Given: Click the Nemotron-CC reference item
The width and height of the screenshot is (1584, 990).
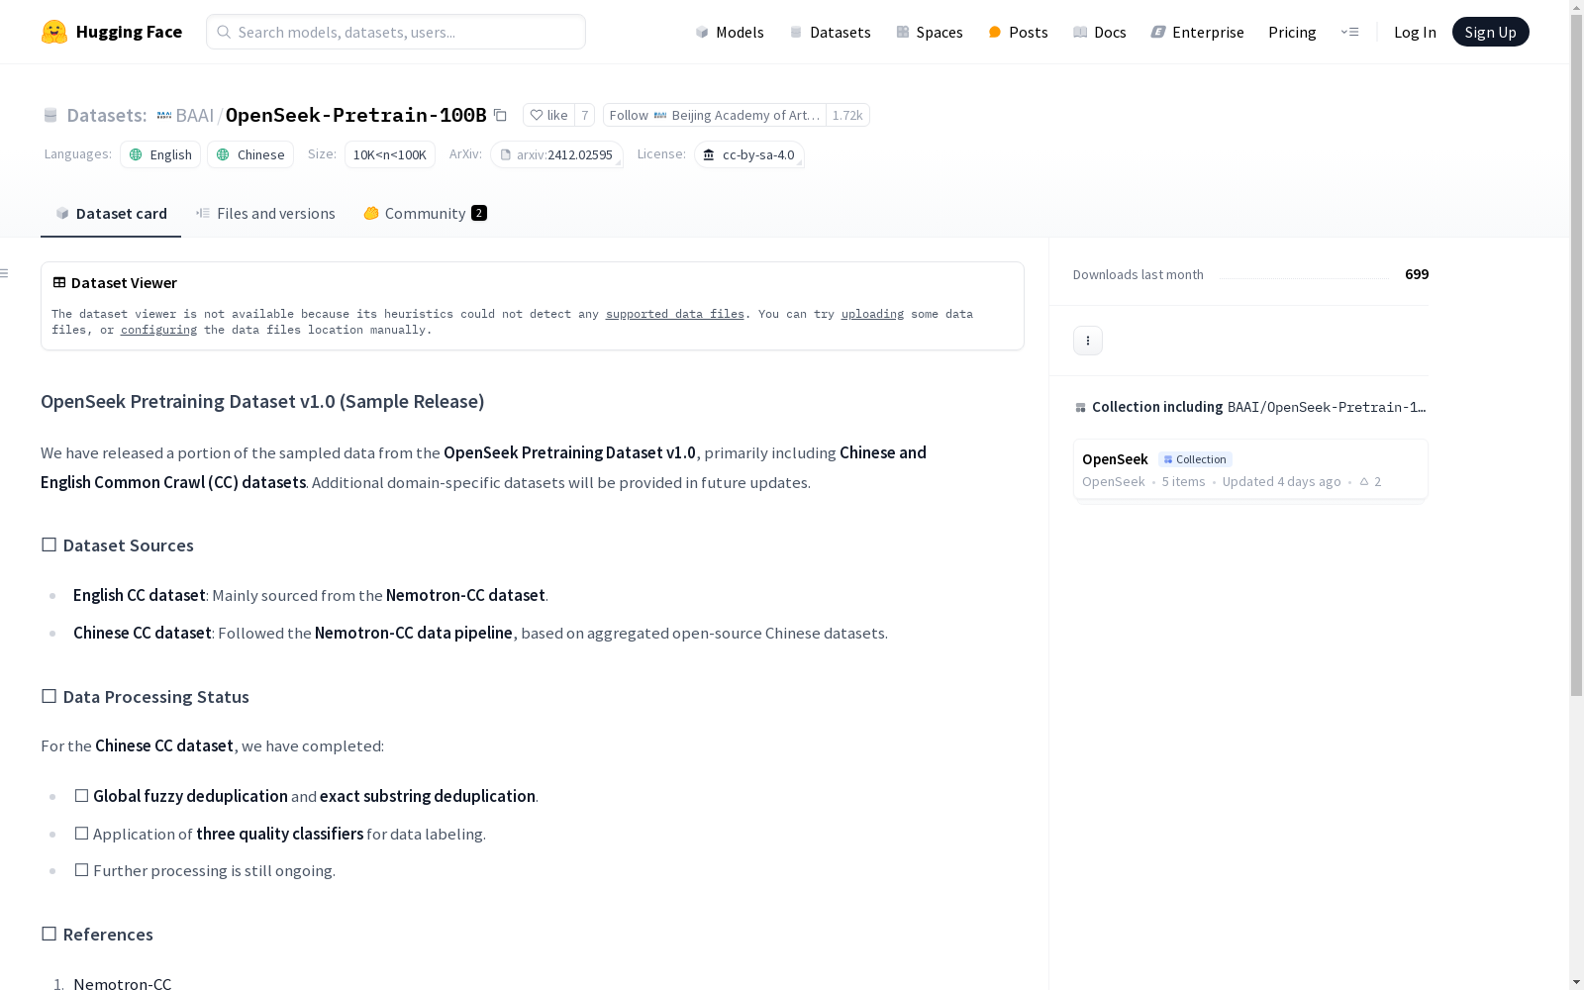Looking at the screenshot, I should pos(122,983).
